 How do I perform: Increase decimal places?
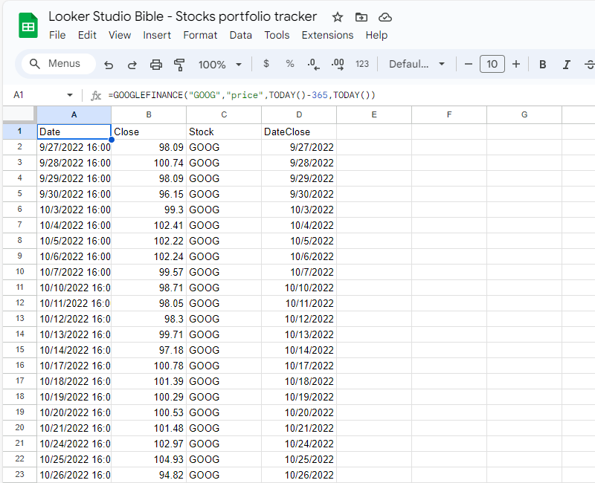tap(338, 64)
